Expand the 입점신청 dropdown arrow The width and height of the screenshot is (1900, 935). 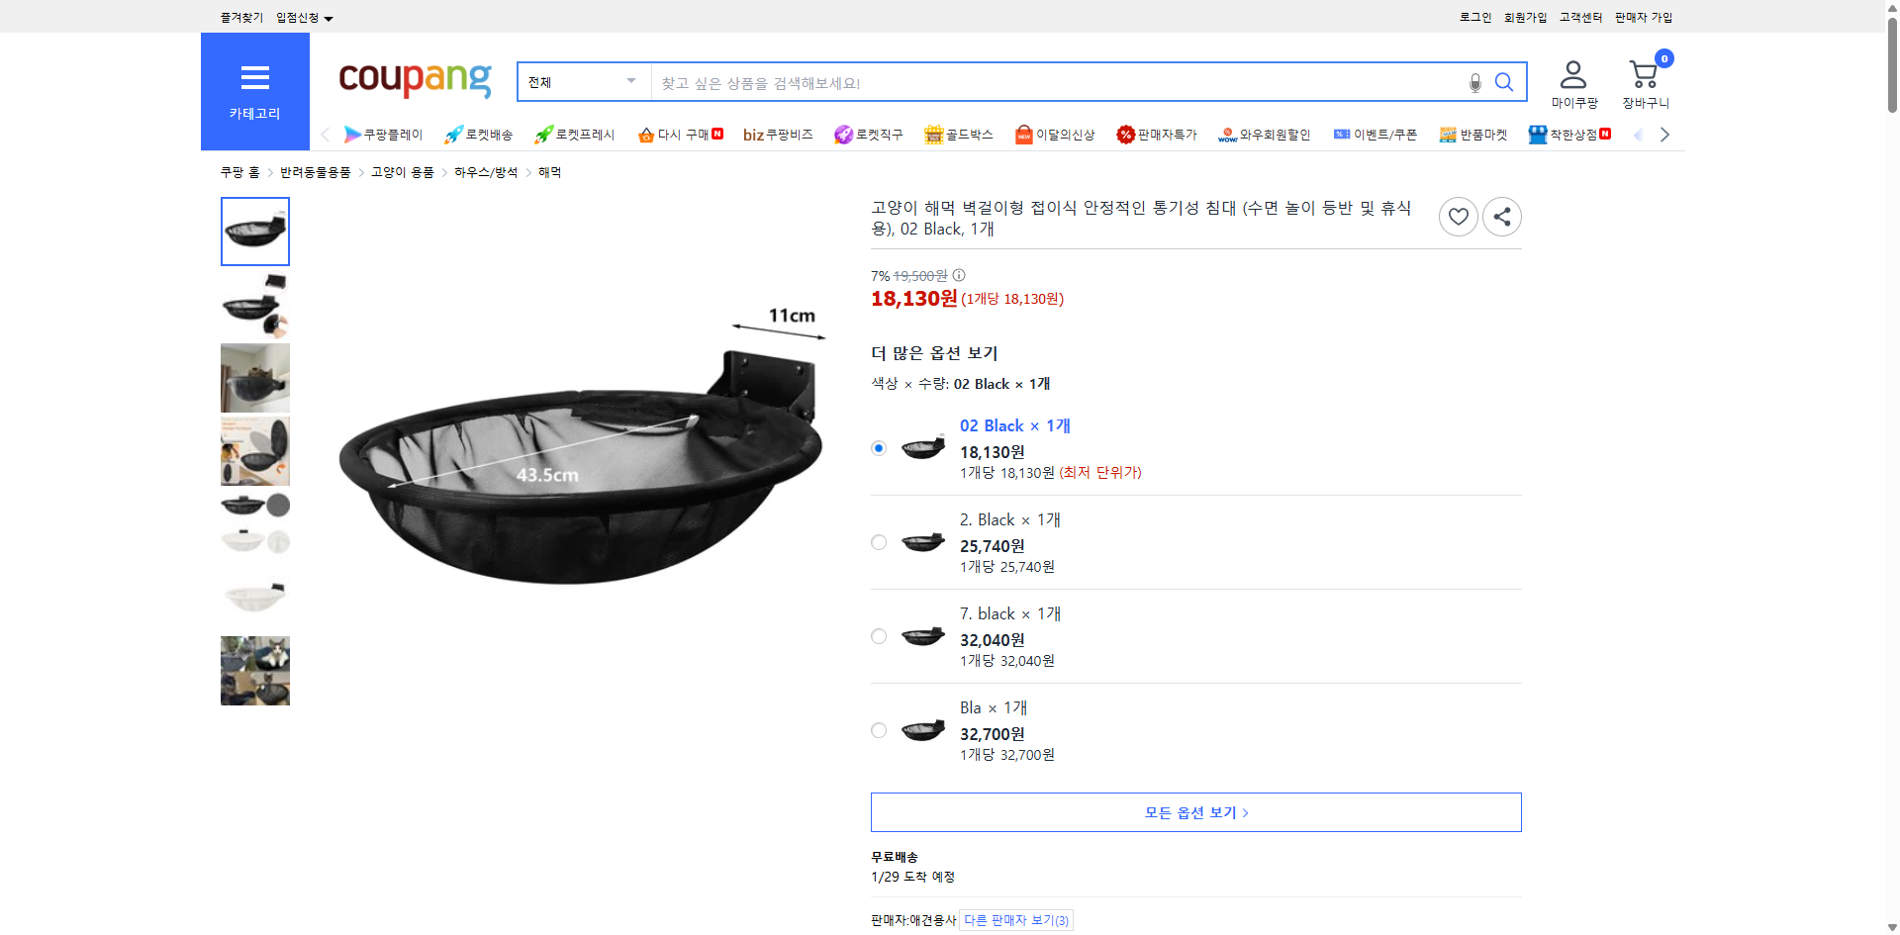[x=330, y=17]
